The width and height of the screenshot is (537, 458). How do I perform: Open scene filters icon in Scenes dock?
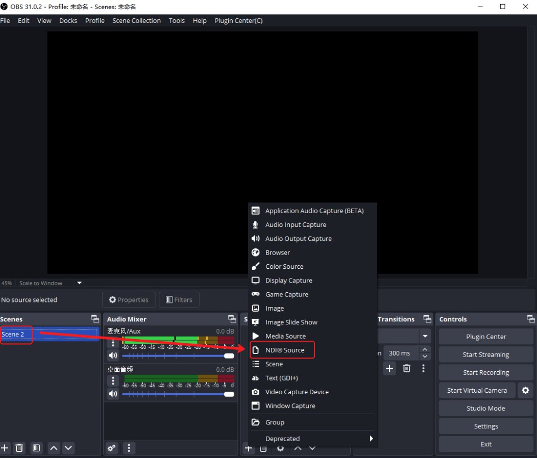[36, 448]
